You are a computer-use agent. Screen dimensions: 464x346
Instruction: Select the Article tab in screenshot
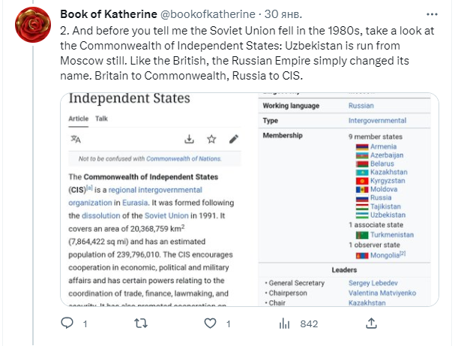[x=78, y=119]
